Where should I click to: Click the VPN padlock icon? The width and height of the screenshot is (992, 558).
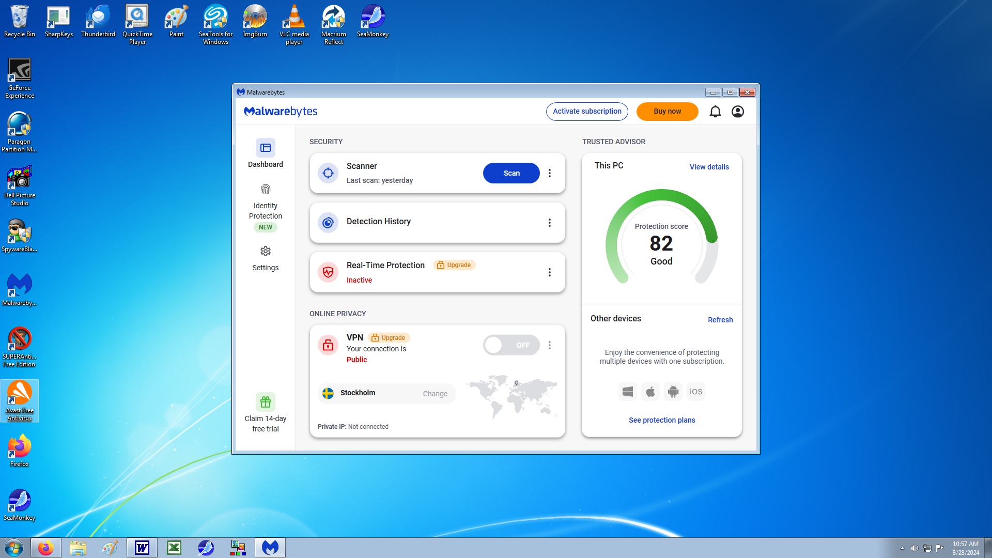[328, 346]
